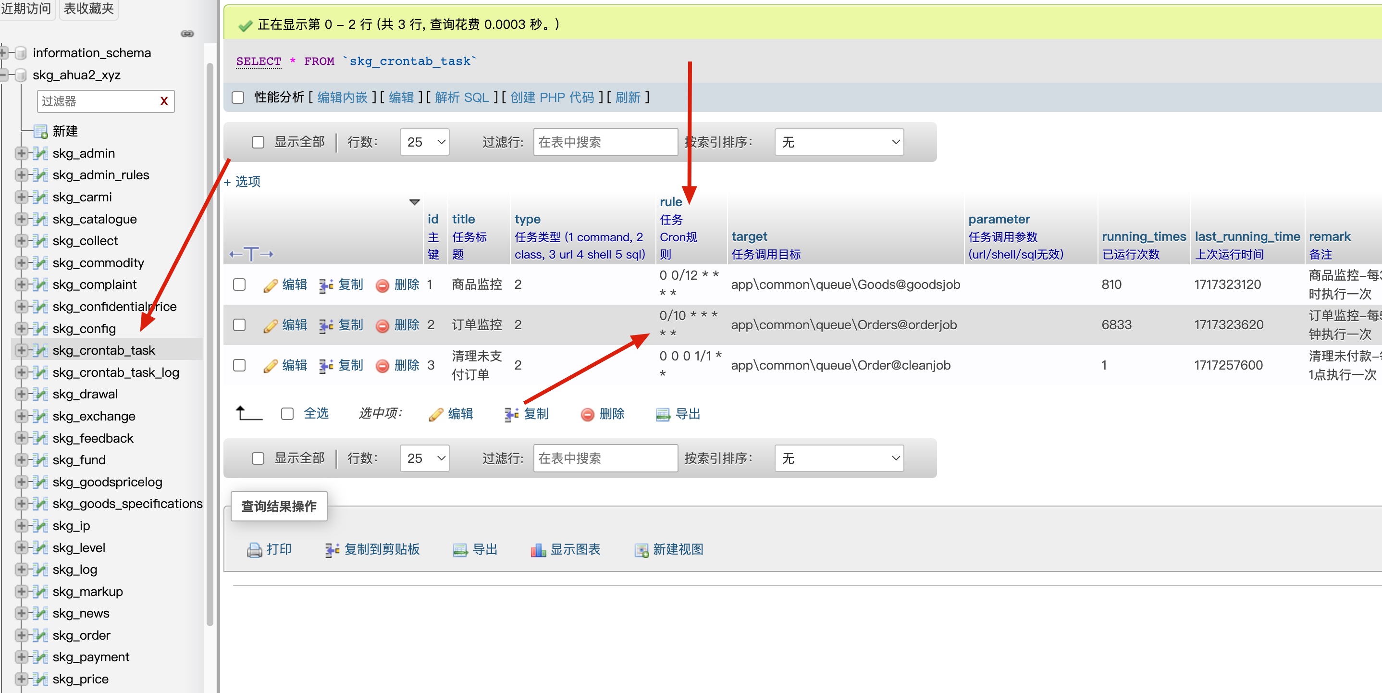Open the skg_feedback table
Screen dimensions: 1382x693
[93, 439]
